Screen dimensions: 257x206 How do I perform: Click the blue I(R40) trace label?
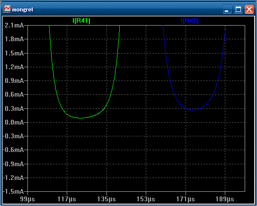pos(190,21)
